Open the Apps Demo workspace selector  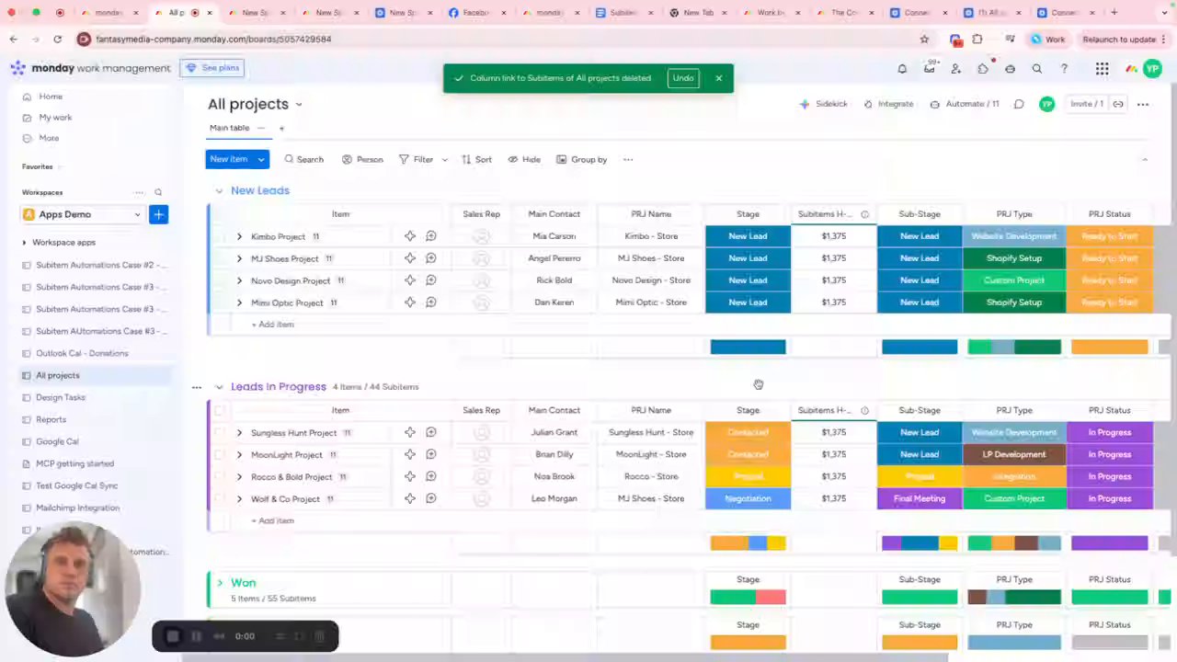pyautogui.click(x=82, y=214)
